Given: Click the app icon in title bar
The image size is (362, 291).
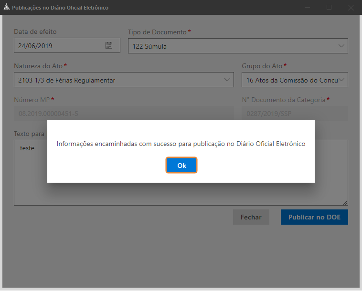Looking at the screenshot, I should coord(7,7).
